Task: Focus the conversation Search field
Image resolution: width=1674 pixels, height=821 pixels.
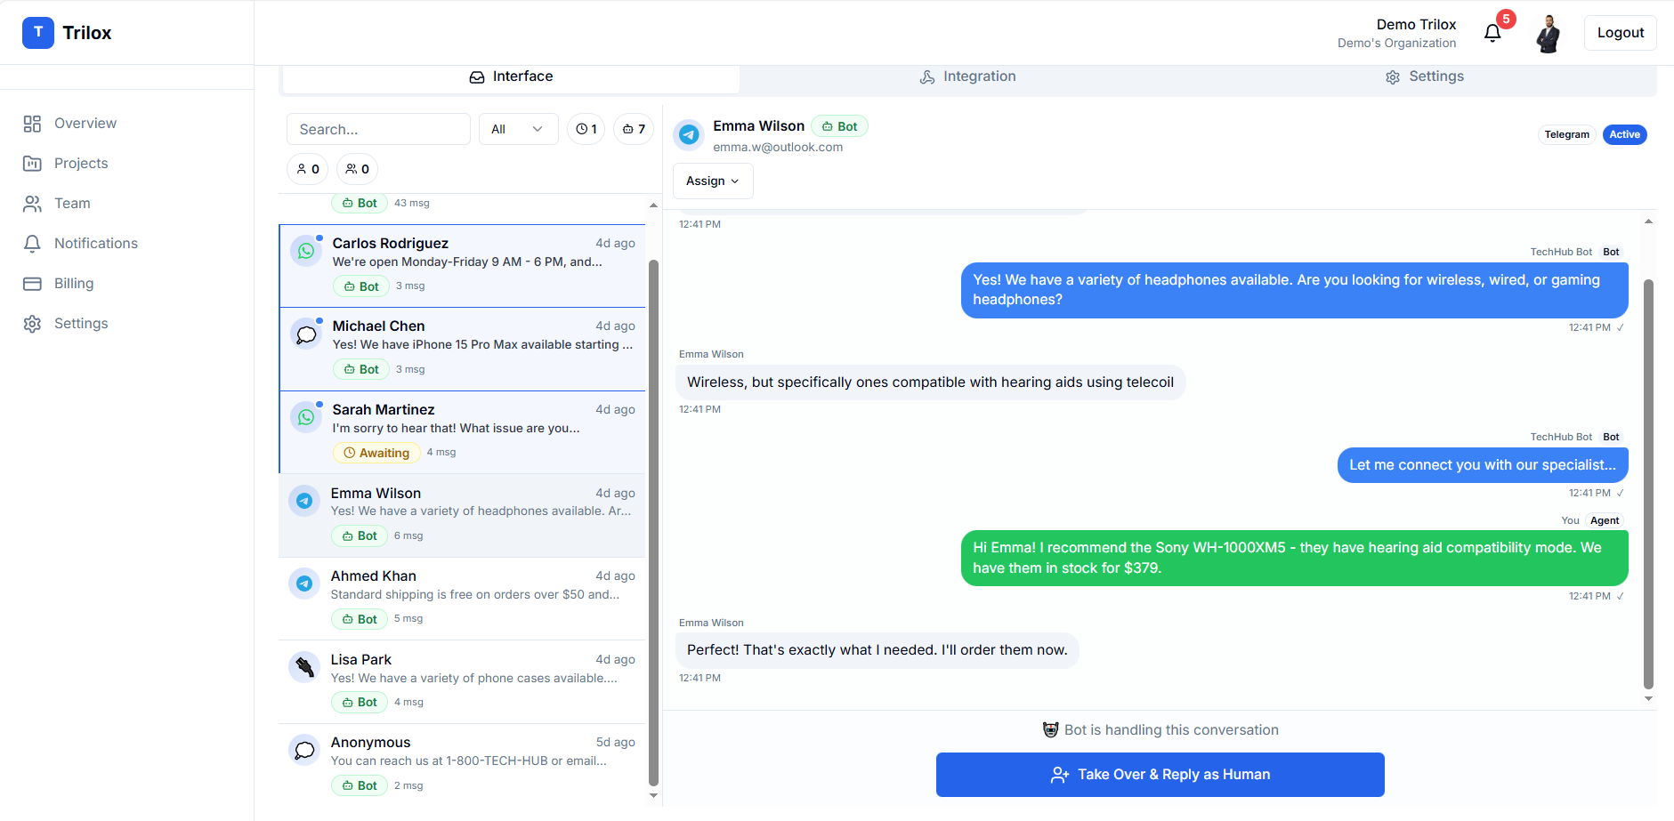Action: [x=378, y=129]
